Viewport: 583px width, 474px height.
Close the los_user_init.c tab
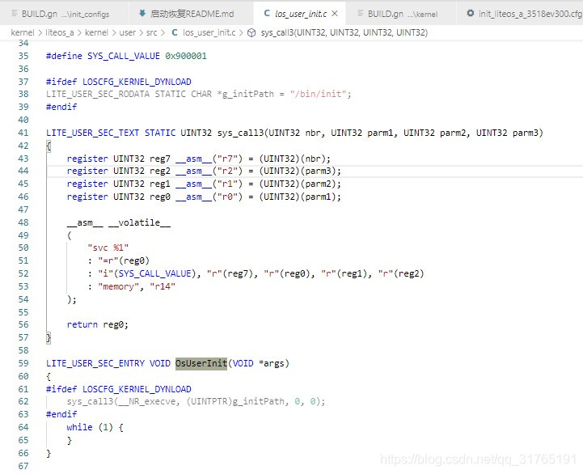tap(335, 14)
